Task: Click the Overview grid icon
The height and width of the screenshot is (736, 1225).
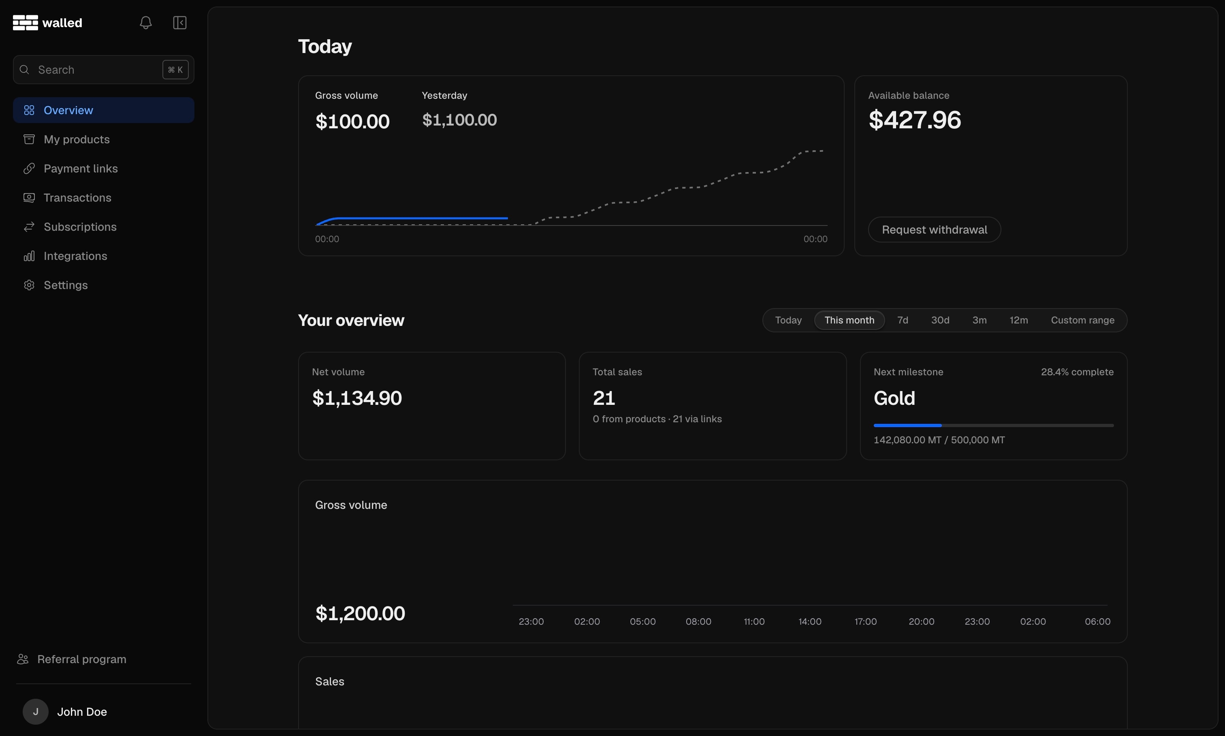Action: 29,110
